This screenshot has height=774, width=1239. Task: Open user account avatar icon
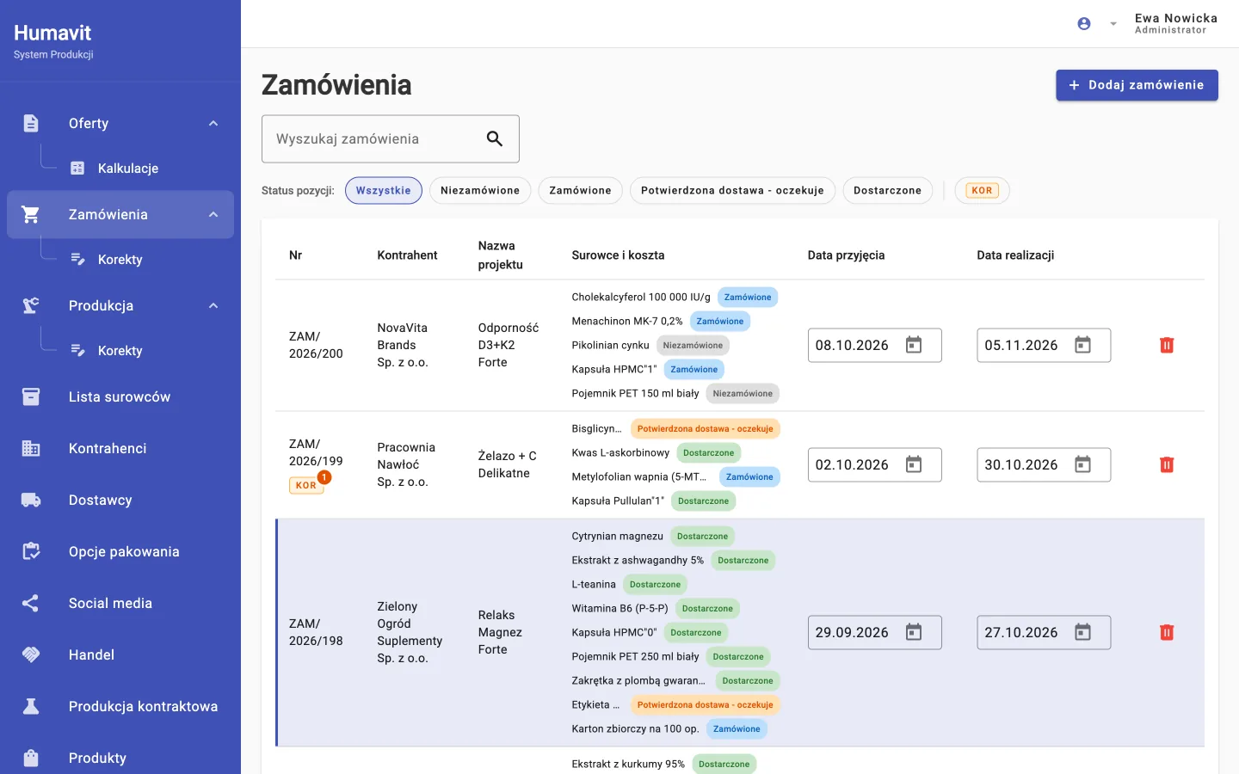(x=1084, y=24)
